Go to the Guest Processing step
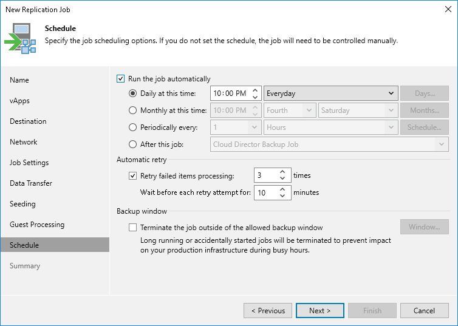 coord(37,225)
